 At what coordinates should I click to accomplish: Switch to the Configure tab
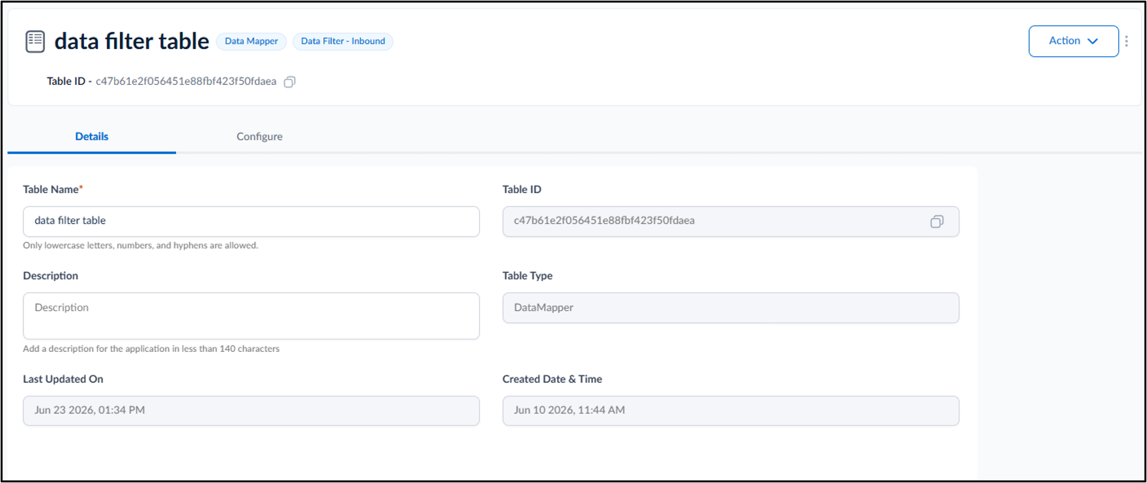[259, 136]
